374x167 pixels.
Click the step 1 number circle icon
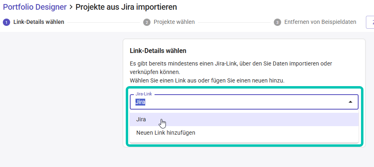coord(6,22)
